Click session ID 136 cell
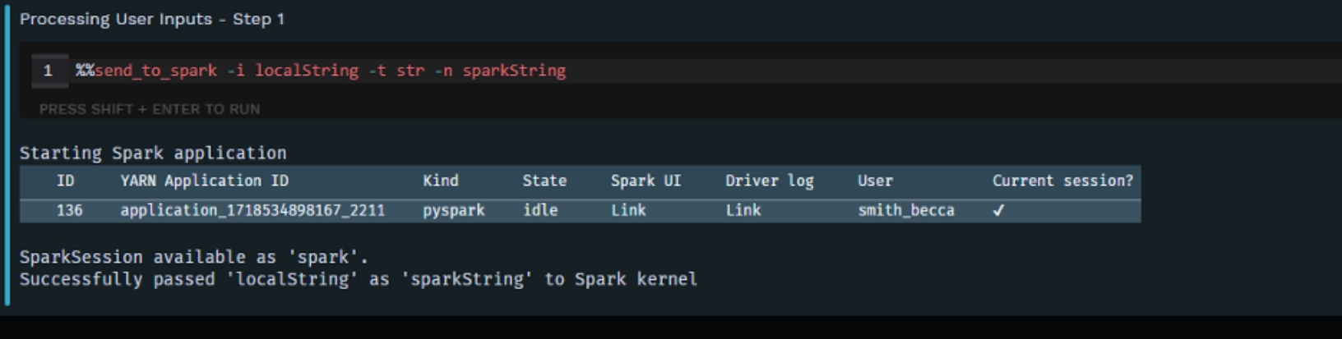The image size is (1342, 339). [69, 210]
